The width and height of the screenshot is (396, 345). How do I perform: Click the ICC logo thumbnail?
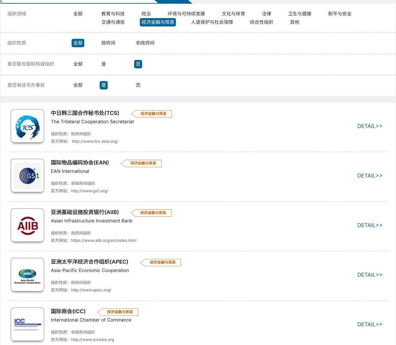[x=28, y=324]
